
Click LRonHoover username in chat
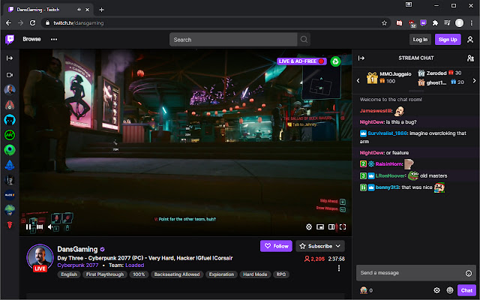tap(390, 175)
